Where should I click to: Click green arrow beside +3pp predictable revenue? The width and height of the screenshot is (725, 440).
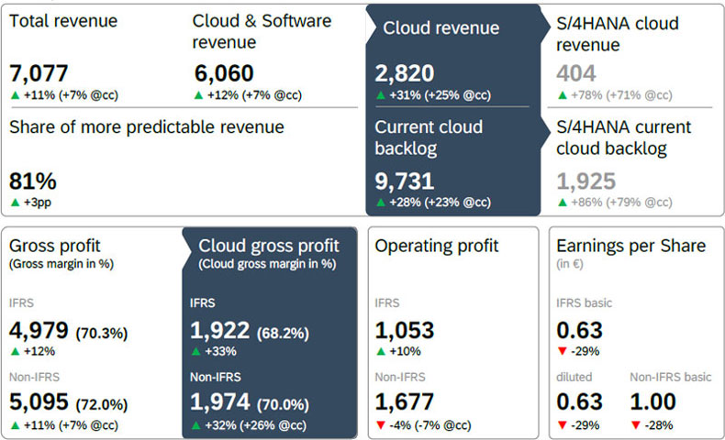click(x=16, y=202)
